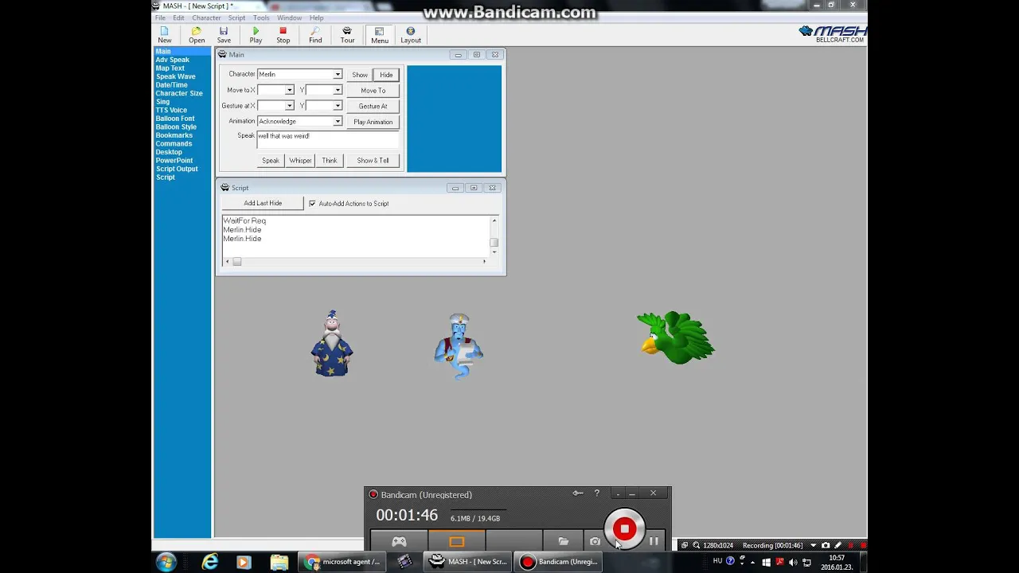Image resolution: width=1019 pixels, height=573 pixels.
Task: Click the Add Last Hide button
Action: pos(263,204)
